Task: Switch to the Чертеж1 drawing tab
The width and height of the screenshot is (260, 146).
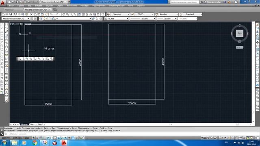Action: tap(9, 10)
